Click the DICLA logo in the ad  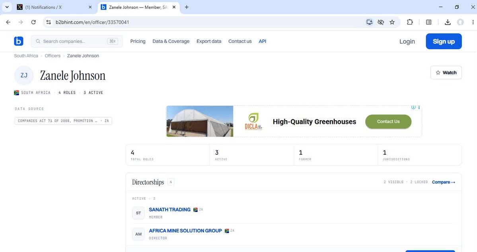[x=253, y=121]
